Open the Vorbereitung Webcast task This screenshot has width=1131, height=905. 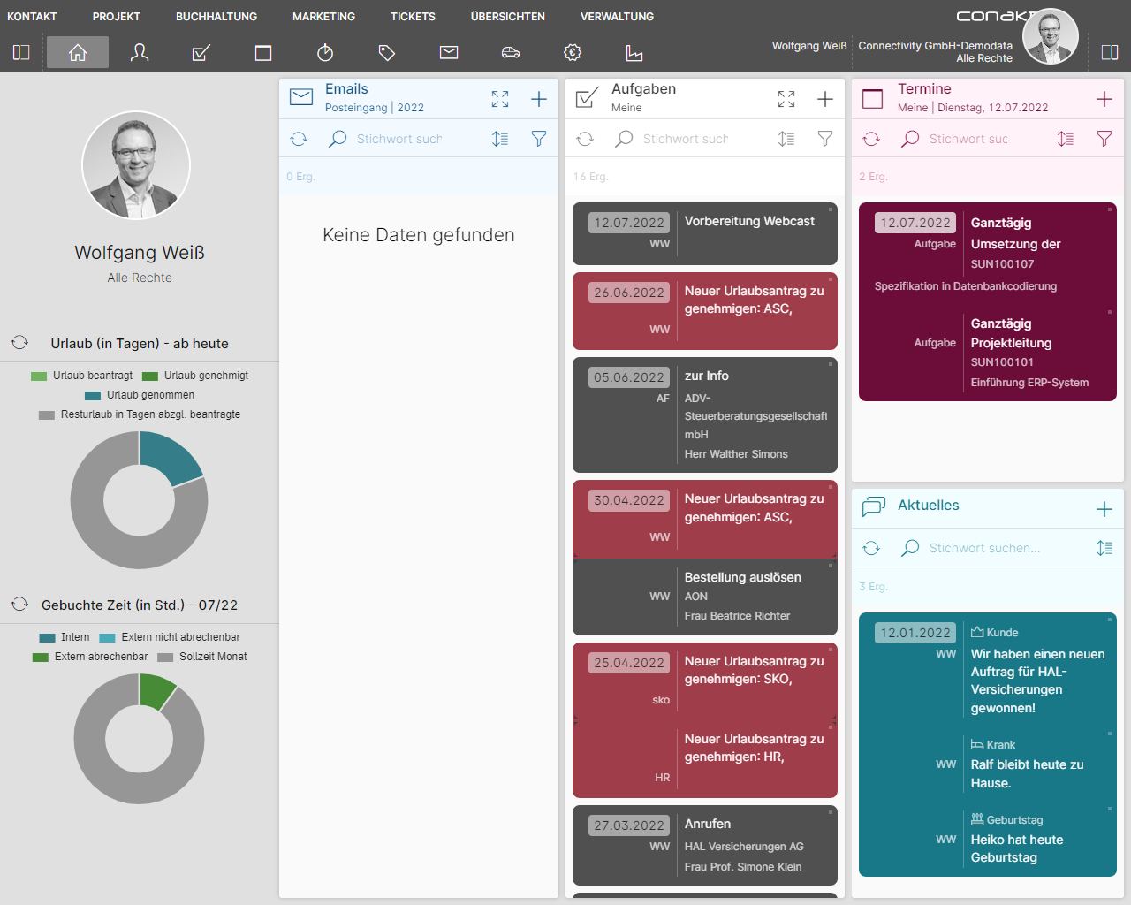(749, 222)
